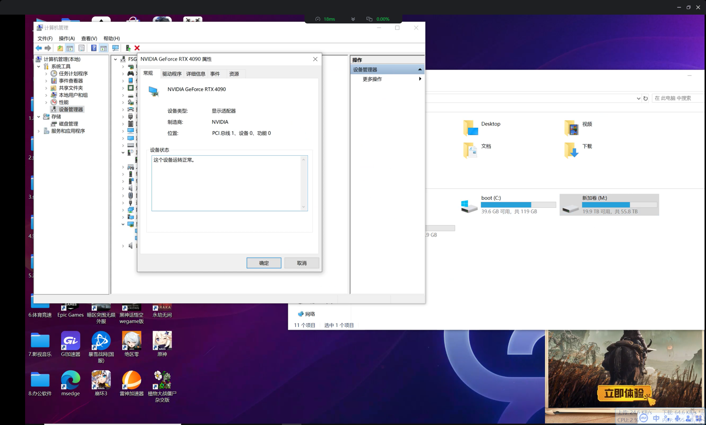The width and height of the screenshot is (706, 425).
Task: Switch to the 驱动程序 tab
Action: [172, 74]
